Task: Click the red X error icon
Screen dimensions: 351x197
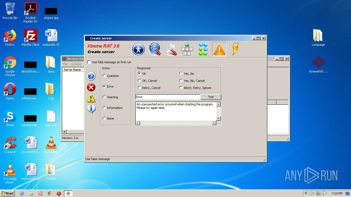Action: tap(91, 87)
